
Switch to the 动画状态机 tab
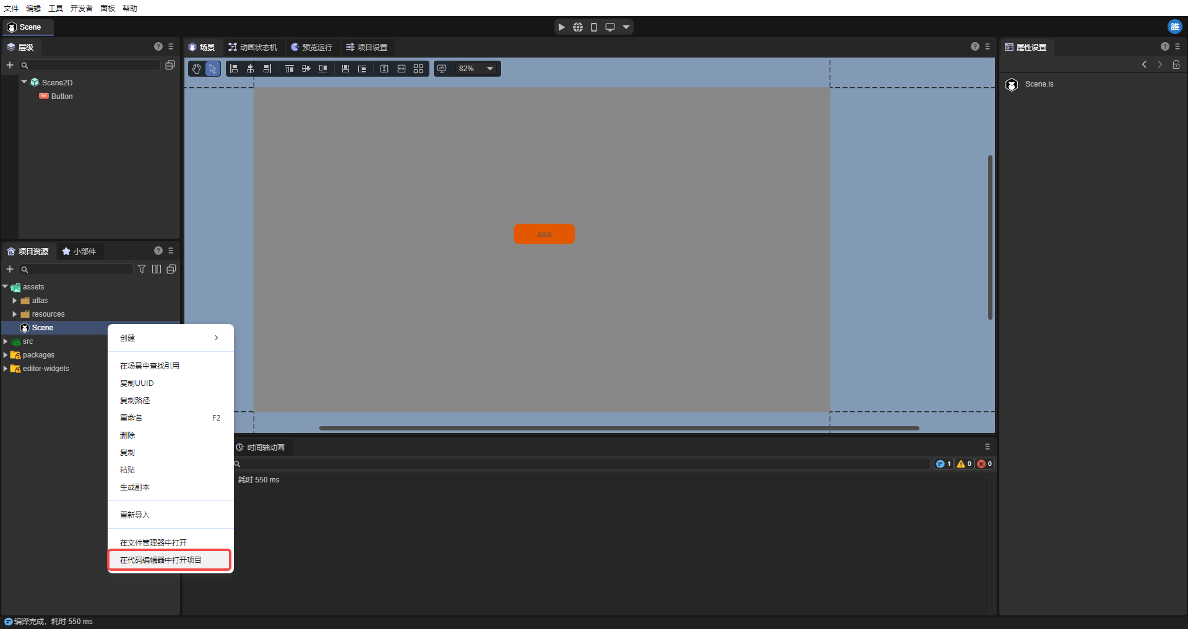click(x=253, y=47)
